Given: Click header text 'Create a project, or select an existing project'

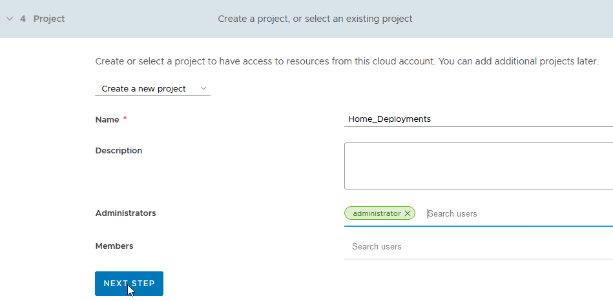Looking at the screenshot, I should 315,19.
